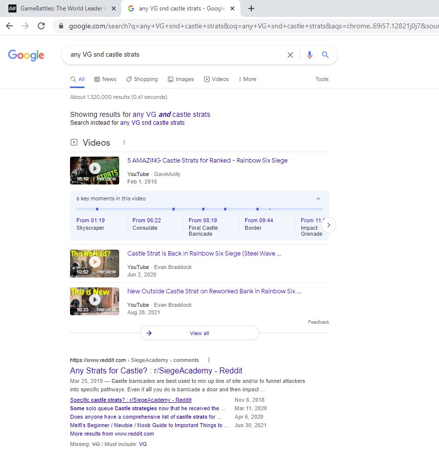Follow 'any VG and castle strats' suggestion
The width and height of the screenshot is (439, 451).
[x=171, y=114]
